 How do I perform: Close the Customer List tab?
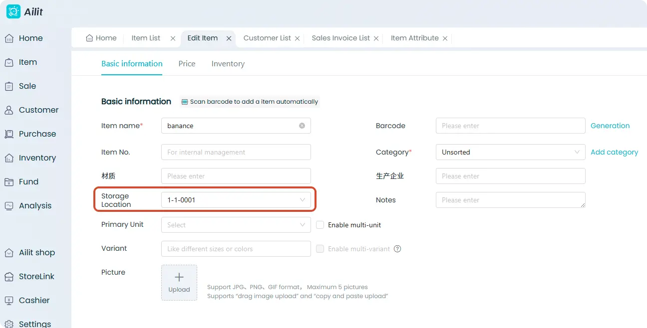pyautogui.click(x=297, y=38)
